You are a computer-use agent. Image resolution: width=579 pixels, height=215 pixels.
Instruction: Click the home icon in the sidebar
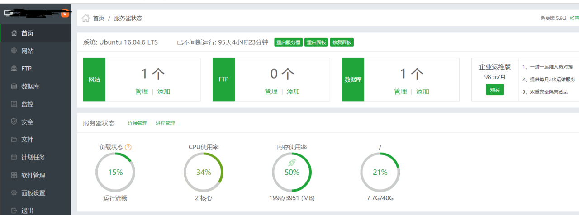[x=14, y=33]
